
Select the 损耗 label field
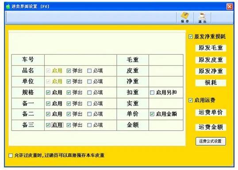(x=211, y=83)
